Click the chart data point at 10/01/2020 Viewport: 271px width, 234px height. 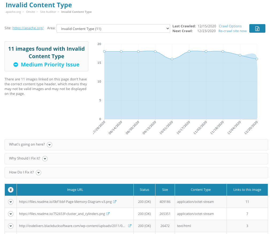pyautogui.click(x=172, y=59)
